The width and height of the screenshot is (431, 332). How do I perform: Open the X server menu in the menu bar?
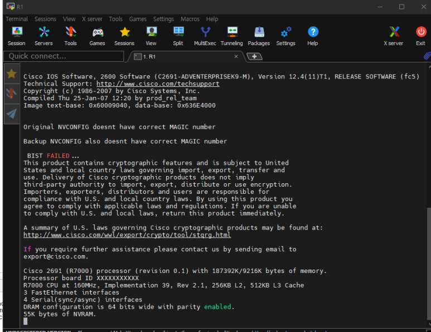coord(92,19)
